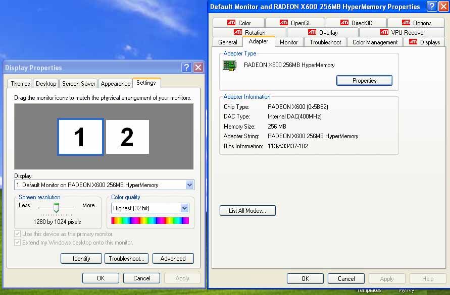Switch to the Desktop tab
450x295 pixels.
[46, 83]
